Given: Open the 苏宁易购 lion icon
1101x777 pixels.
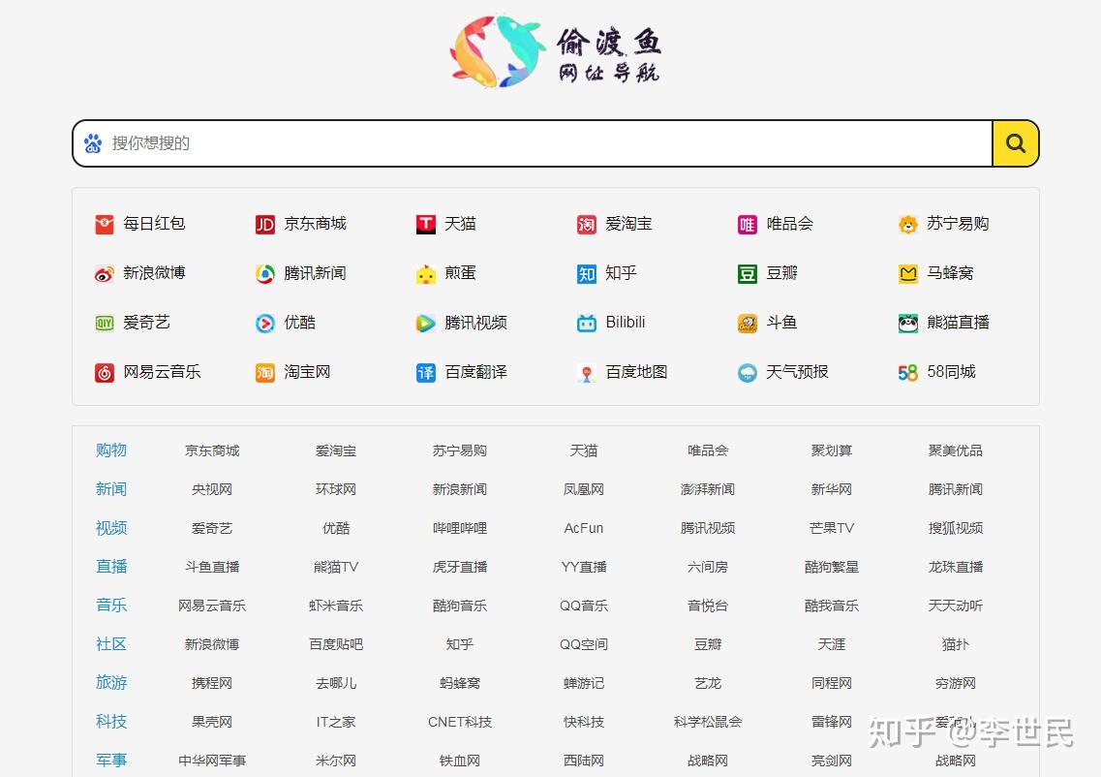Looking at the screenshot, I should coord(908,224).
